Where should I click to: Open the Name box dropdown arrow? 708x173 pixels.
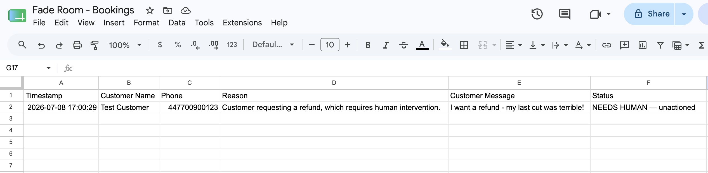click(x=49, y=68)
